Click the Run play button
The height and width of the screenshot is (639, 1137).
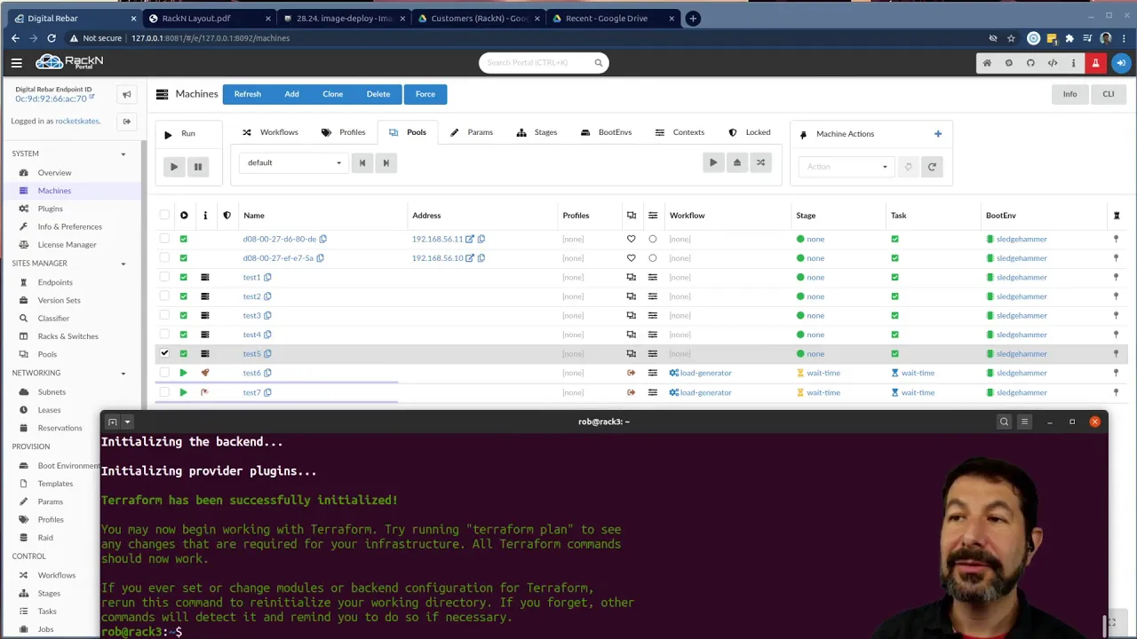(174, 166)
